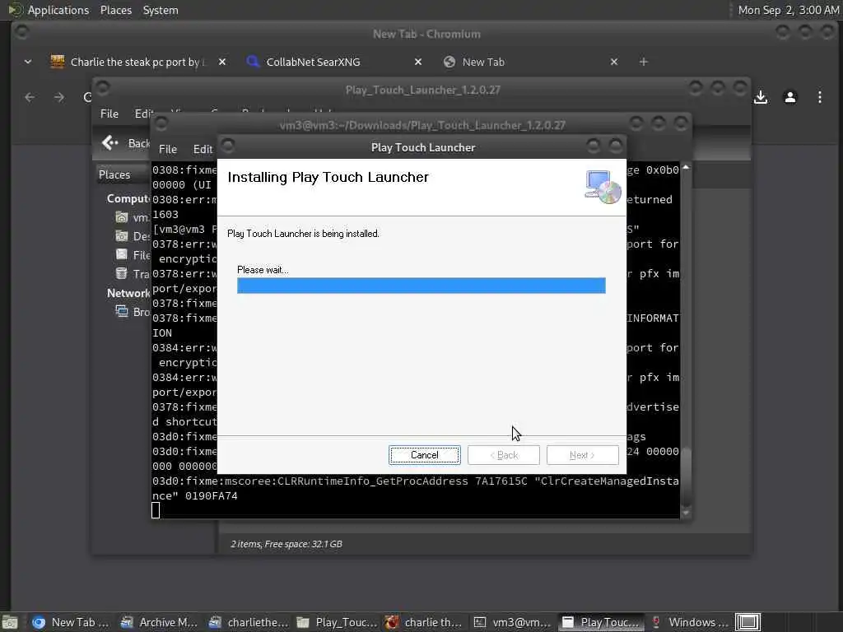Close the New Tab browser tab
Screen dimensions: 843x632
[614, 62]
